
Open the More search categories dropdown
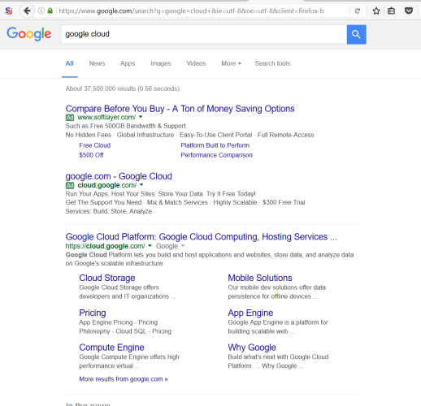pyautogui.click(x=231, y=63)
